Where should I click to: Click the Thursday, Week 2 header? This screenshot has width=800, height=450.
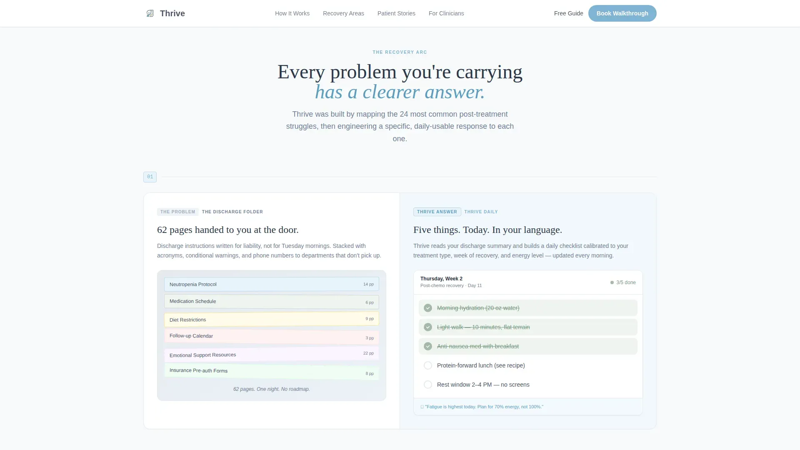[x=441, y=279]
